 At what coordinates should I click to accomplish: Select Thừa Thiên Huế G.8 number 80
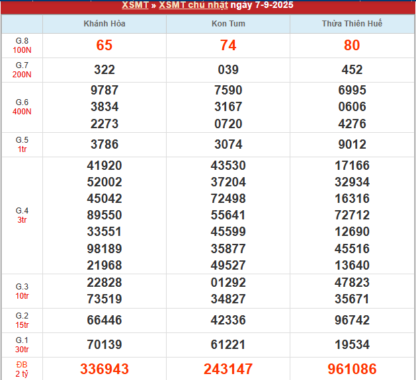tap(352, 45)
